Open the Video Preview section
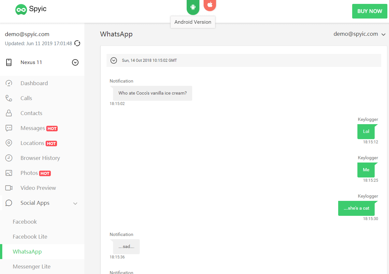This screenshot has width=389, height=274. (38, 188)
